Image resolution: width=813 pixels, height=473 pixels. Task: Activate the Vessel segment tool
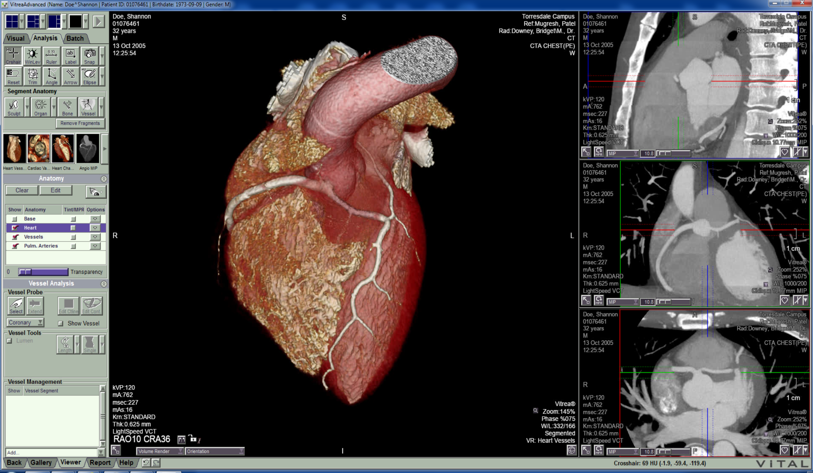pyautogui.click(x=88, y=107)
